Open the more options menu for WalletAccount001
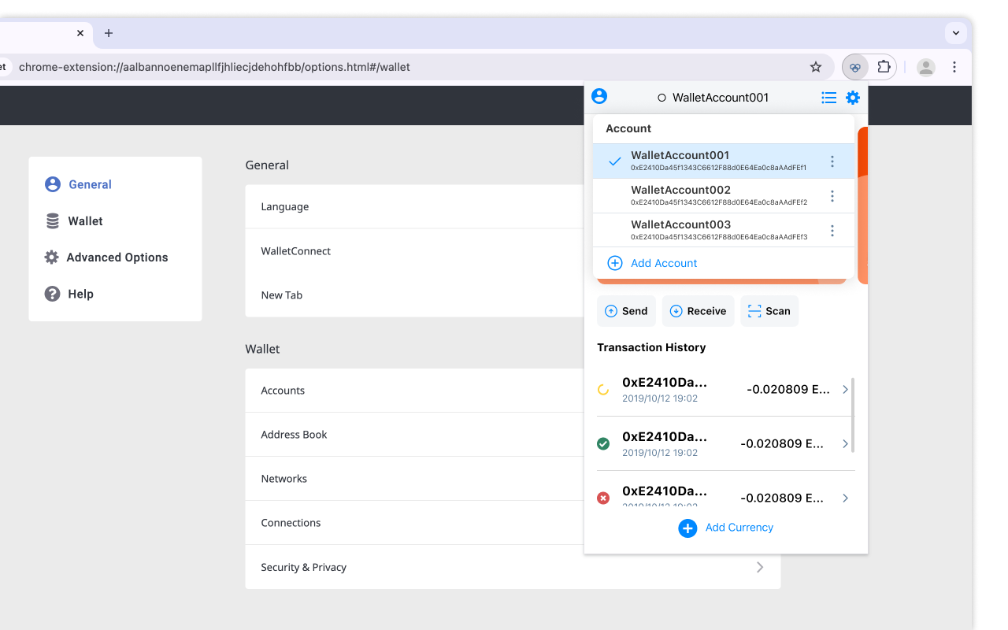The width and height of the screenshot is (1008, 630). 832,161
